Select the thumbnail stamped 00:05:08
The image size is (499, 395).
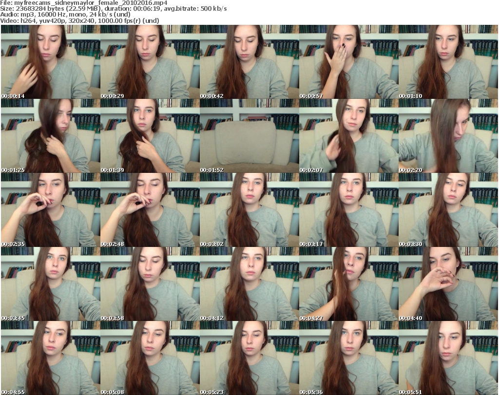pos(150,358)
